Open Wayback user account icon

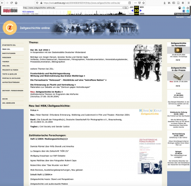tap(180, 8)
